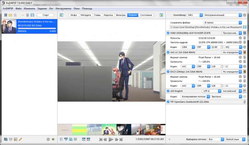Open the Файл menu

tap(18, 9)
